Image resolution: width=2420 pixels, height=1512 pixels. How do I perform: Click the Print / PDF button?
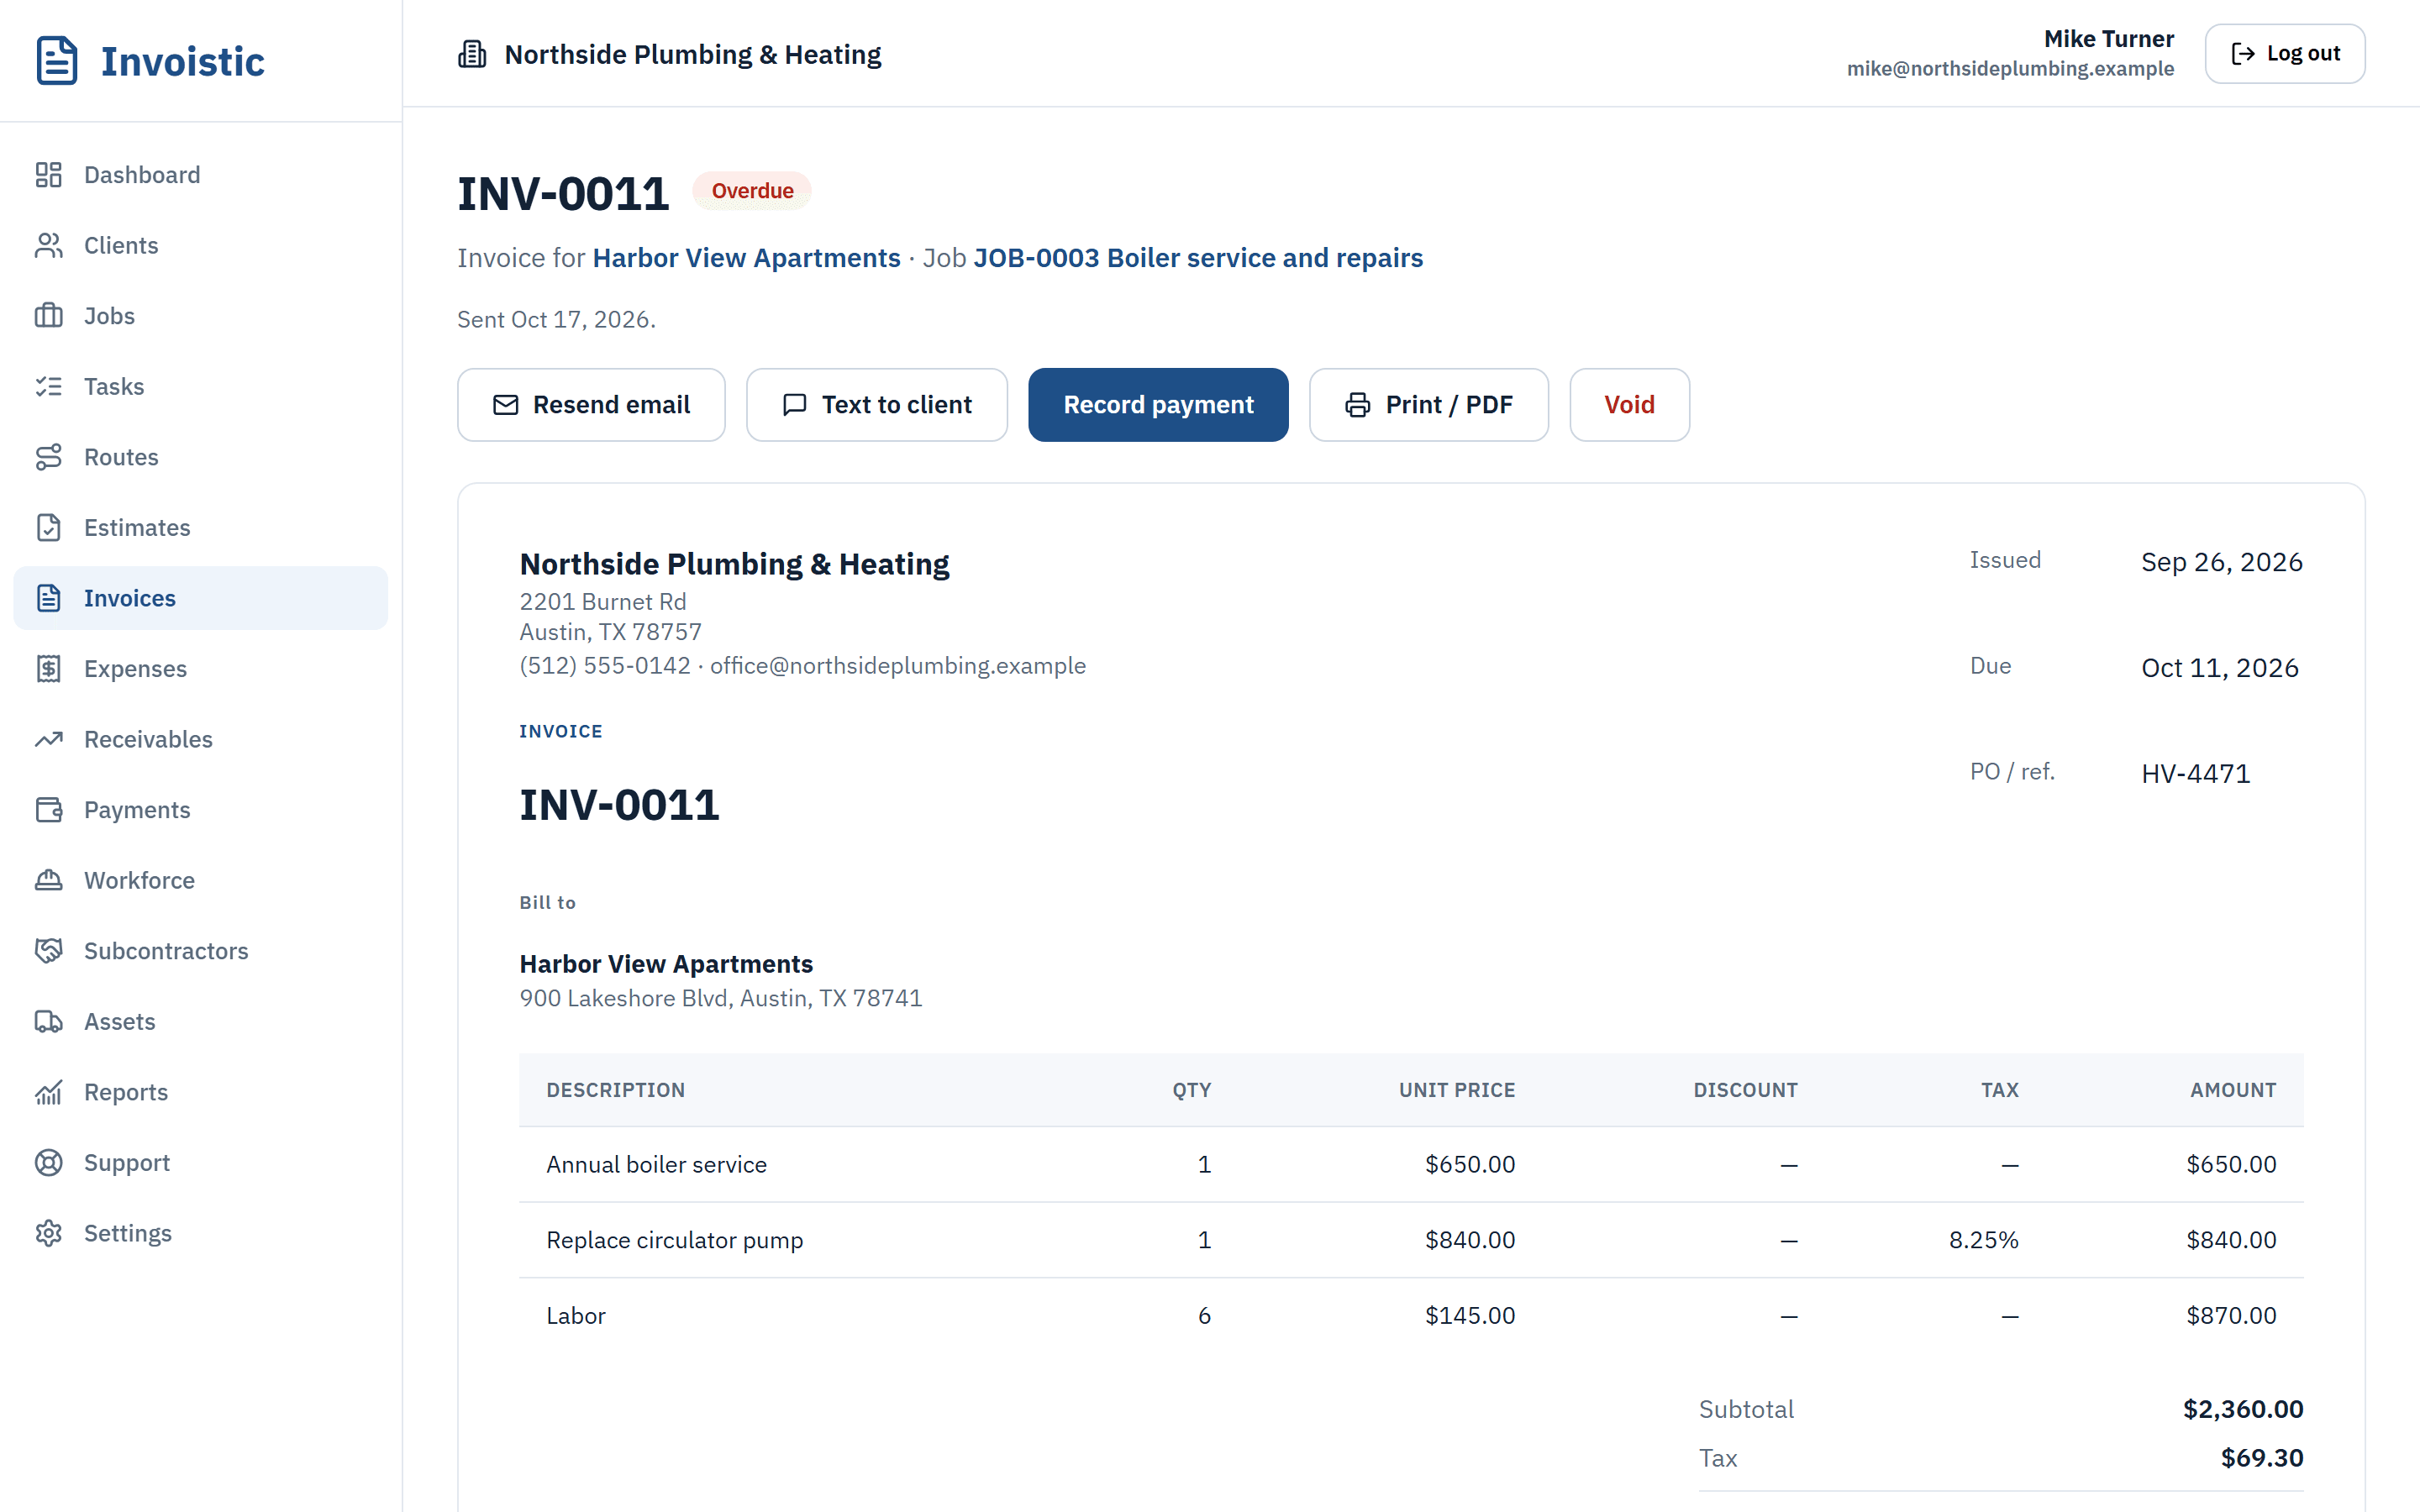coord(1429,405)
